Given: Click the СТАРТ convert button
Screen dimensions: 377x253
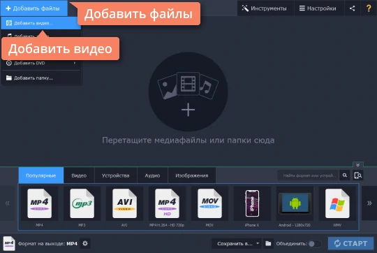Looking at the screenshot, I should click(x=350, y=243).
